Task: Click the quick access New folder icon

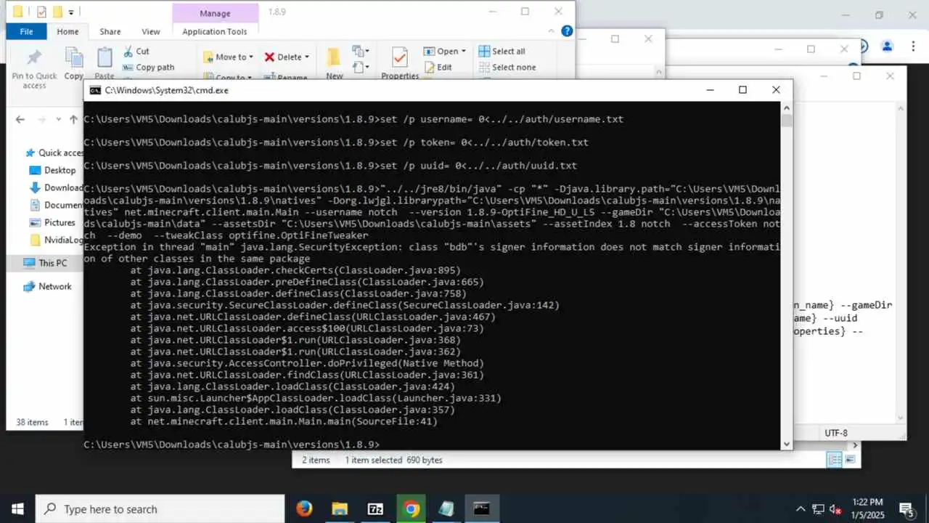Action: [57, 12]
